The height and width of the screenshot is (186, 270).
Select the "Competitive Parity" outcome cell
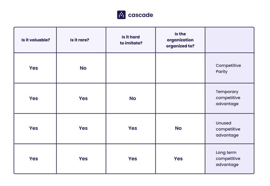228,68
